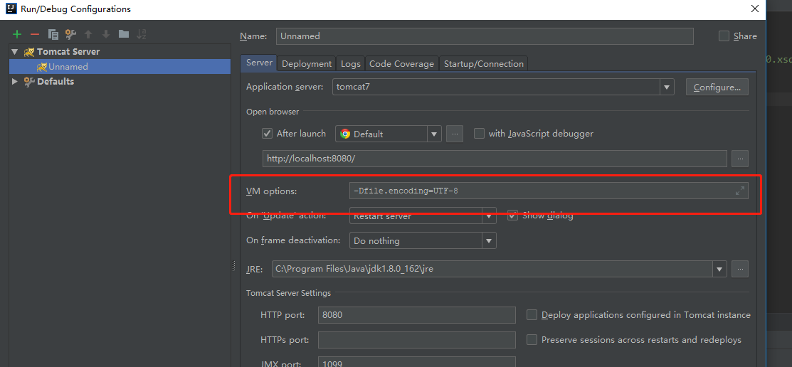Select the Unnamed Tomcat configuration
The image size is (792, 367).
click(x=68, y=67)
